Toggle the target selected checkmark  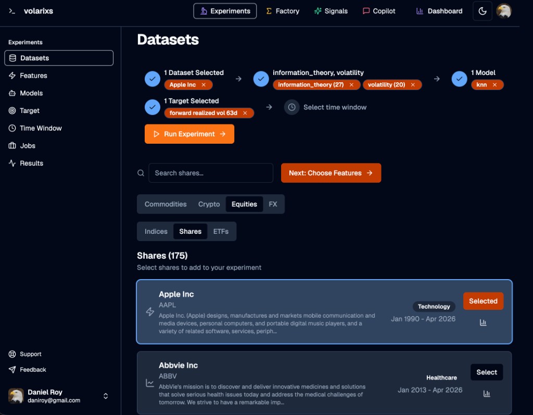(152, 107)
